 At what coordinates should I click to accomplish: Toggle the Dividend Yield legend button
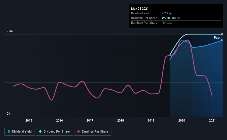click(x=20, y=132)
